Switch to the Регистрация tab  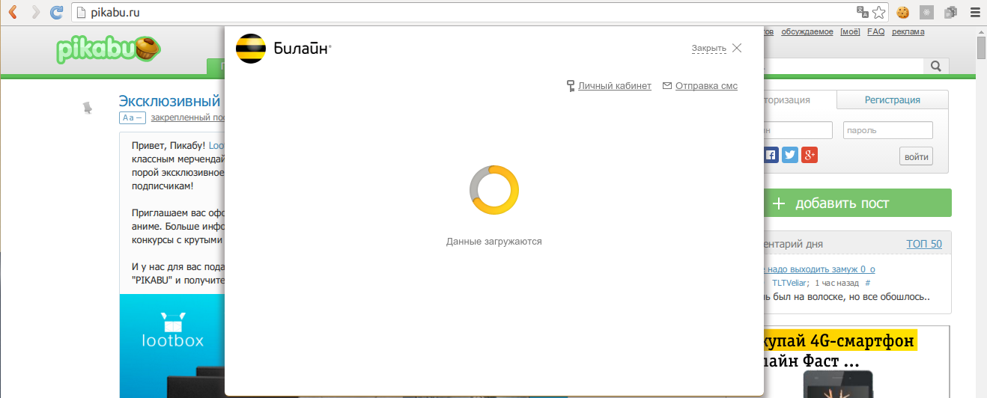click(893, 100)
